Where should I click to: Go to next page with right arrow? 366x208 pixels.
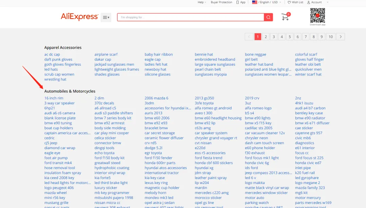[341, 37]
